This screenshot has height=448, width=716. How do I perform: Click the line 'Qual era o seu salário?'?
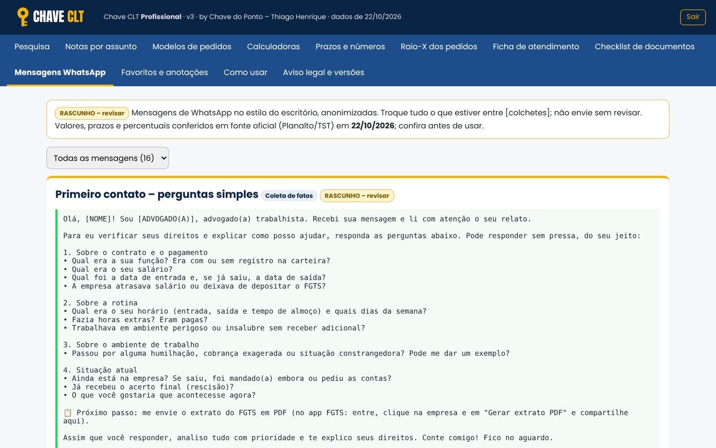click(122, 269)
